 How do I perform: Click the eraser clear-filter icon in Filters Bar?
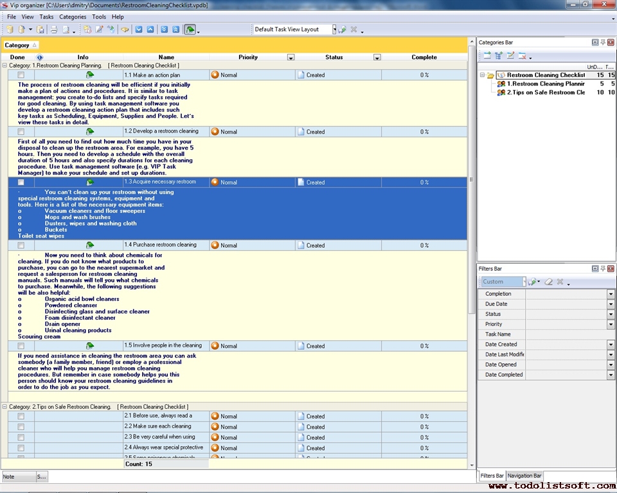click(549, 282)
